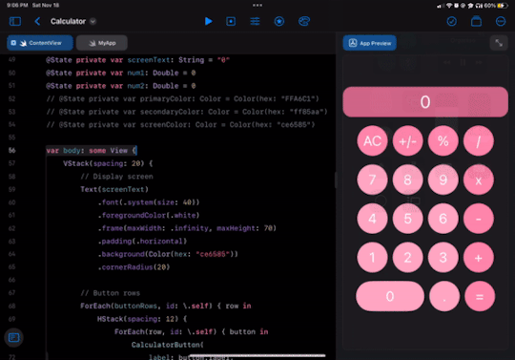Image resolution: width=515 pixels, height=360 pixels.
Task: Click the commented primaryColor line
Action: click(x=182, y=99)
